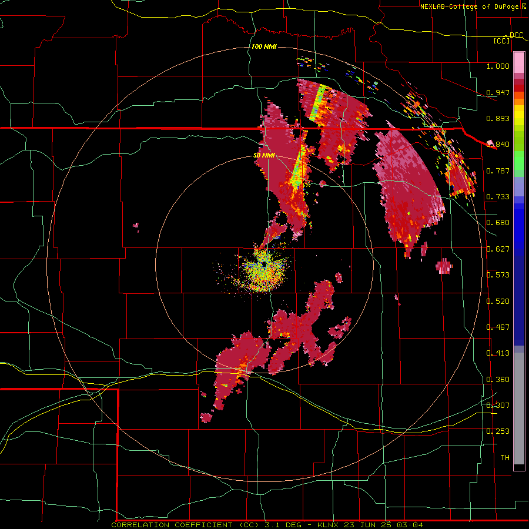Click the 0.413 color scale label
Screen dimensions: 529x529
point(498,353)
